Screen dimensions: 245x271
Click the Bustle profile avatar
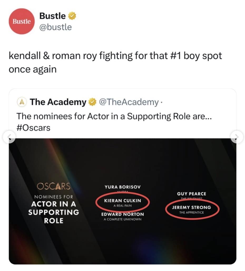point(21,22)
